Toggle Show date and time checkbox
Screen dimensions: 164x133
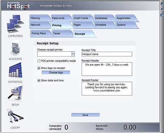click(39, 81)
